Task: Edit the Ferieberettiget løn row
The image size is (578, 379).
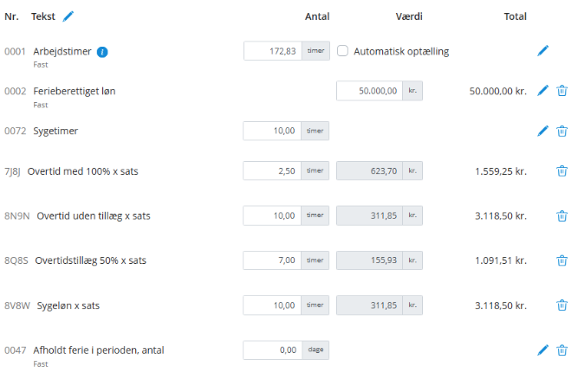Action: (543, 91)
